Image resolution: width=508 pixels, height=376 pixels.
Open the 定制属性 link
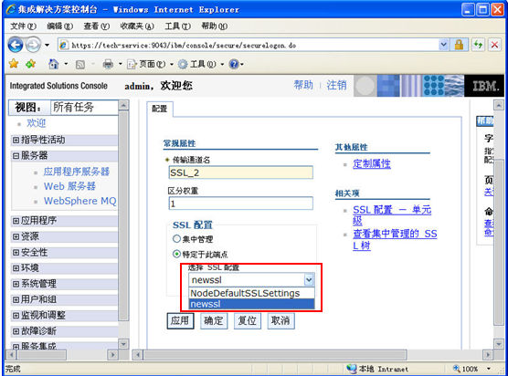pos(372,163)
